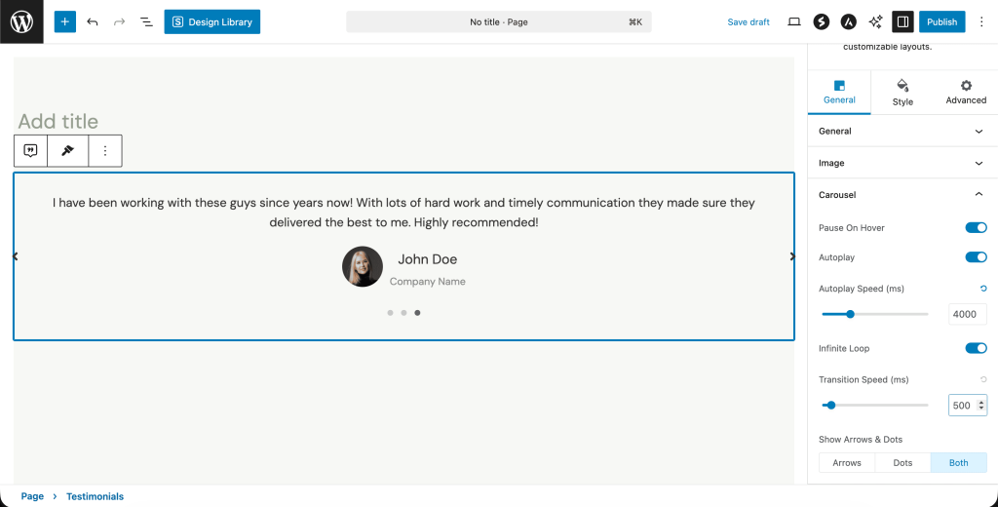998x507 pixels.
Task: Open the block toolbar options menu
Action: pyautogui.click(x=105, y=151)
